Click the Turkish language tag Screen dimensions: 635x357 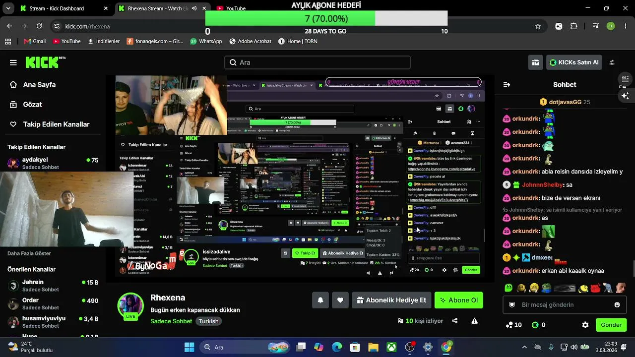coord(208,321)
